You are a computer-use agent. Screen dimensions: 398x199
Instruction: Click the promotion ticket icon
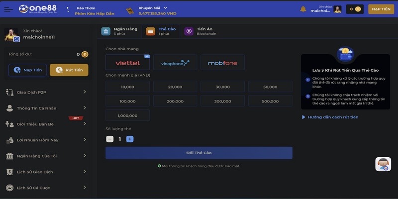(x=130, y=11)
